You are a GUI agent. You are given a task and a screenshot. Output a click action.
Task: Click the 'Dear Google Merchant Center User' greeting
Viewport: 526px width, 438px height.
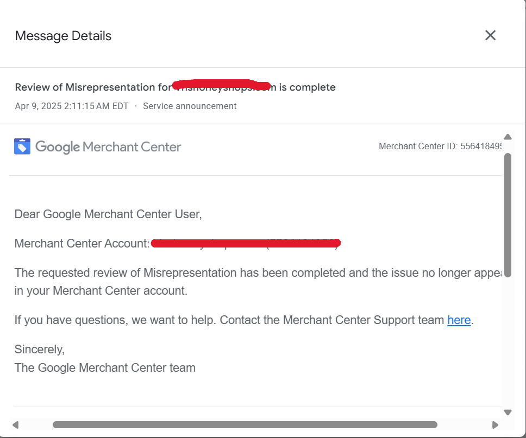click(x=108, y=214)
